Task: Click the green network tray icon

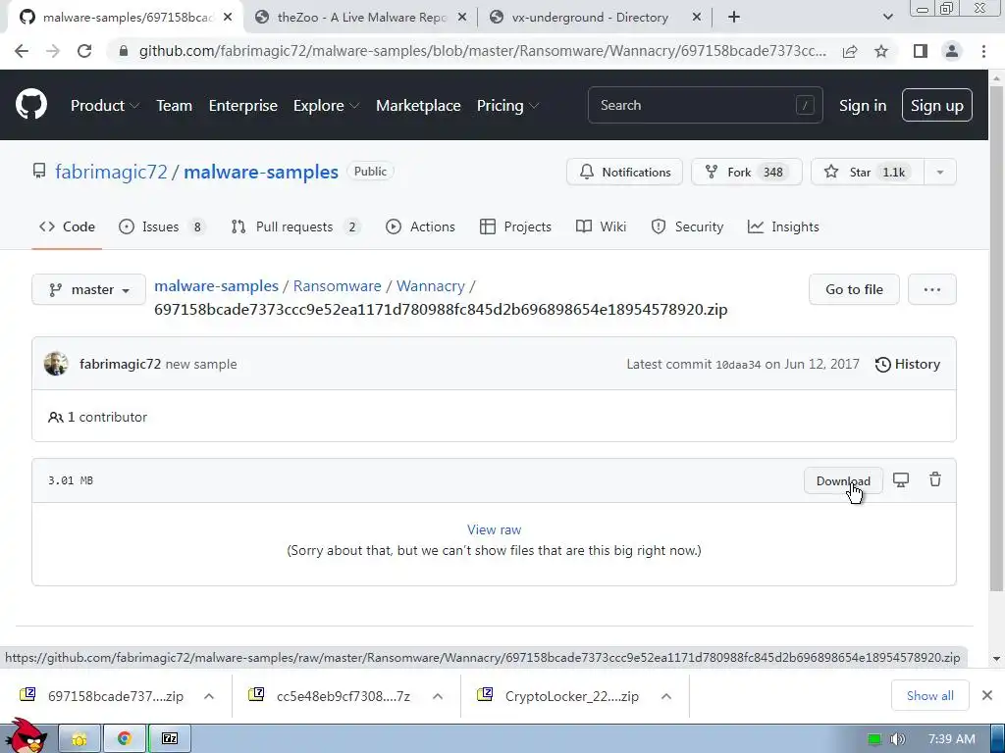Action: click(874, 739)
